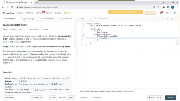Click the Premium button

pyautogui.click(x=150, y=13)
